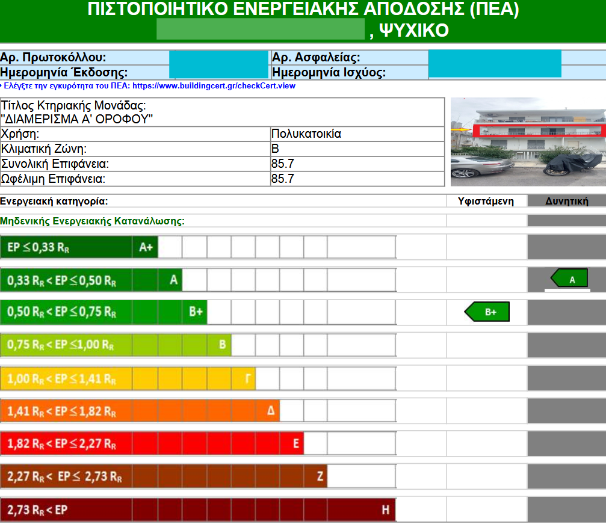Click the green A potential rating arrow
This screenshot has height=524, width=606.
pos(570,279)
